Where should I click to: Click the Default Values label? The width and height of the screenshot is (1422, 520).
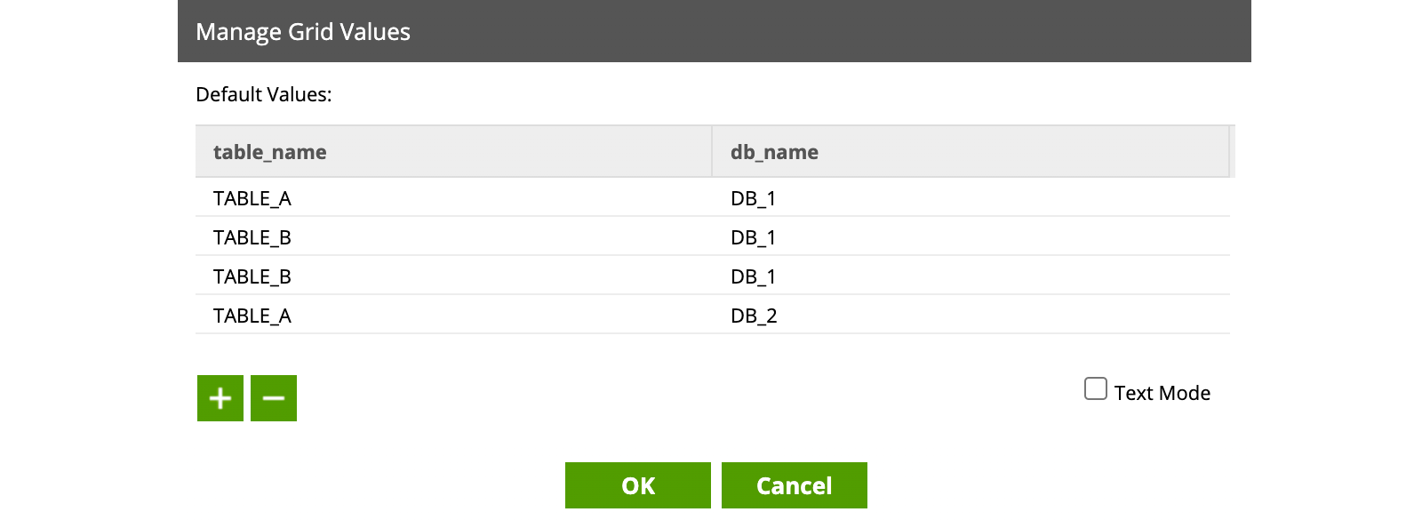coord(263,94)
